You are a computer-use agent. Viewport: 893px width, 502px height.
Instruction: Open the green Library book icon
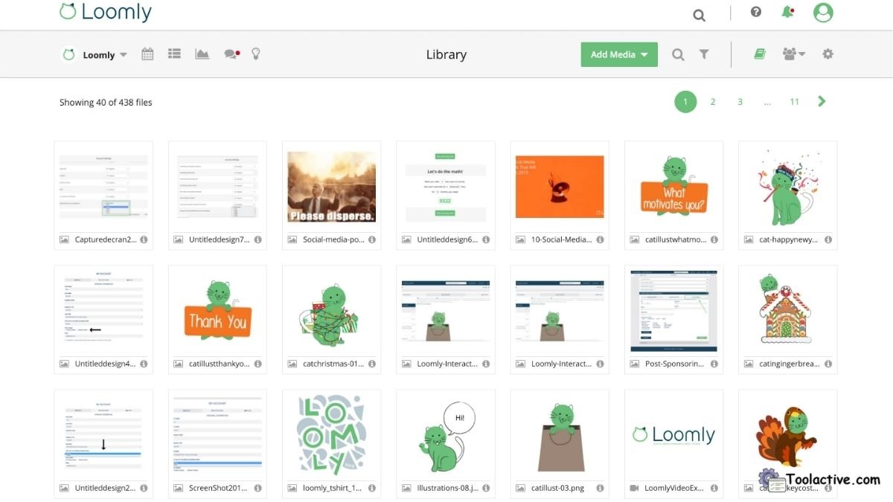point(758,54)
